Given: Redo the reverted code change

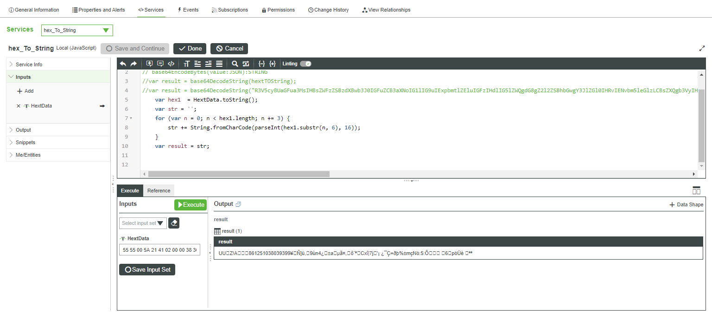Looking at the screenshot, I should point(133,64).
